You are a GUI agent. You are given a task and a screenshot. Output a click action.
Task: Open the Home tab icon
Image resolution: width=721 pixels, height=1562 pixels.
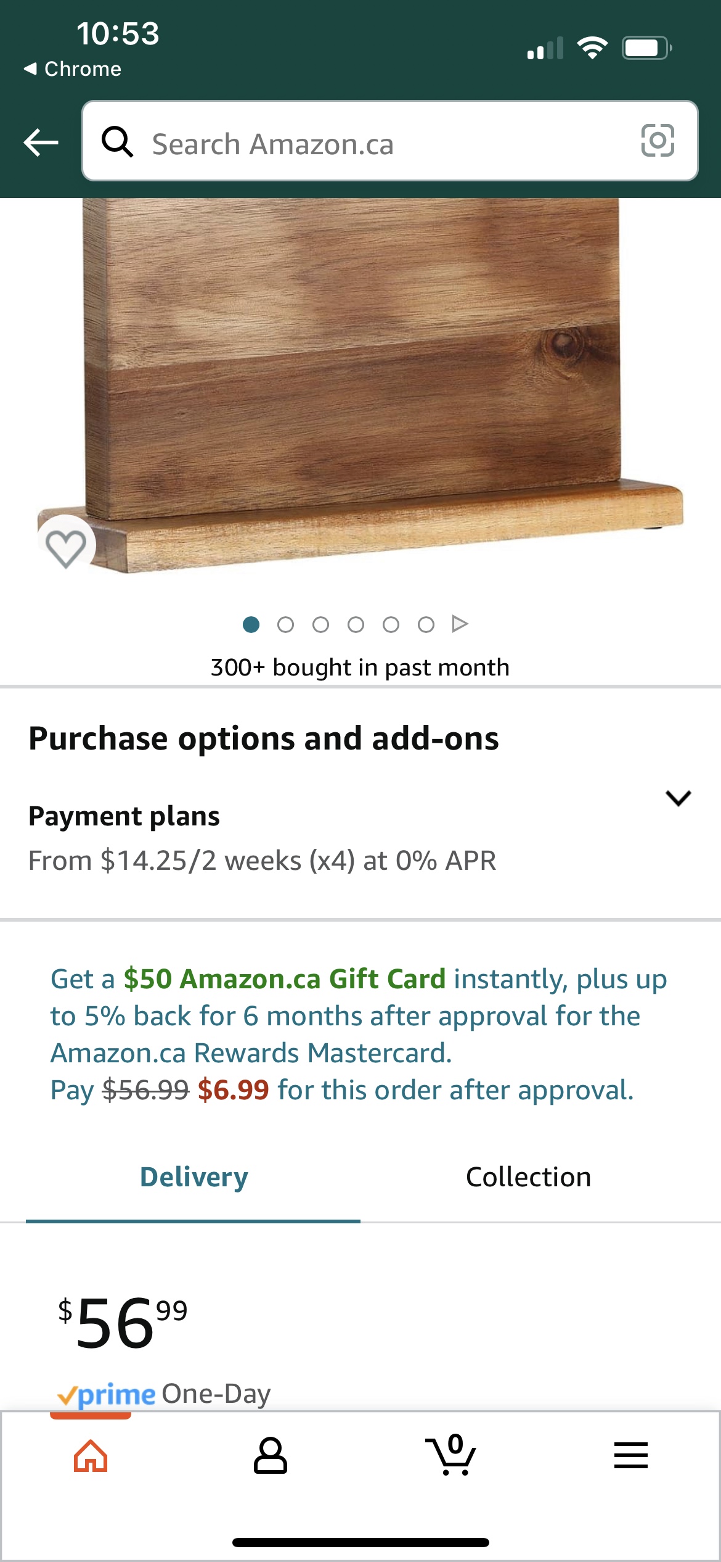(x=91, y=1456)
